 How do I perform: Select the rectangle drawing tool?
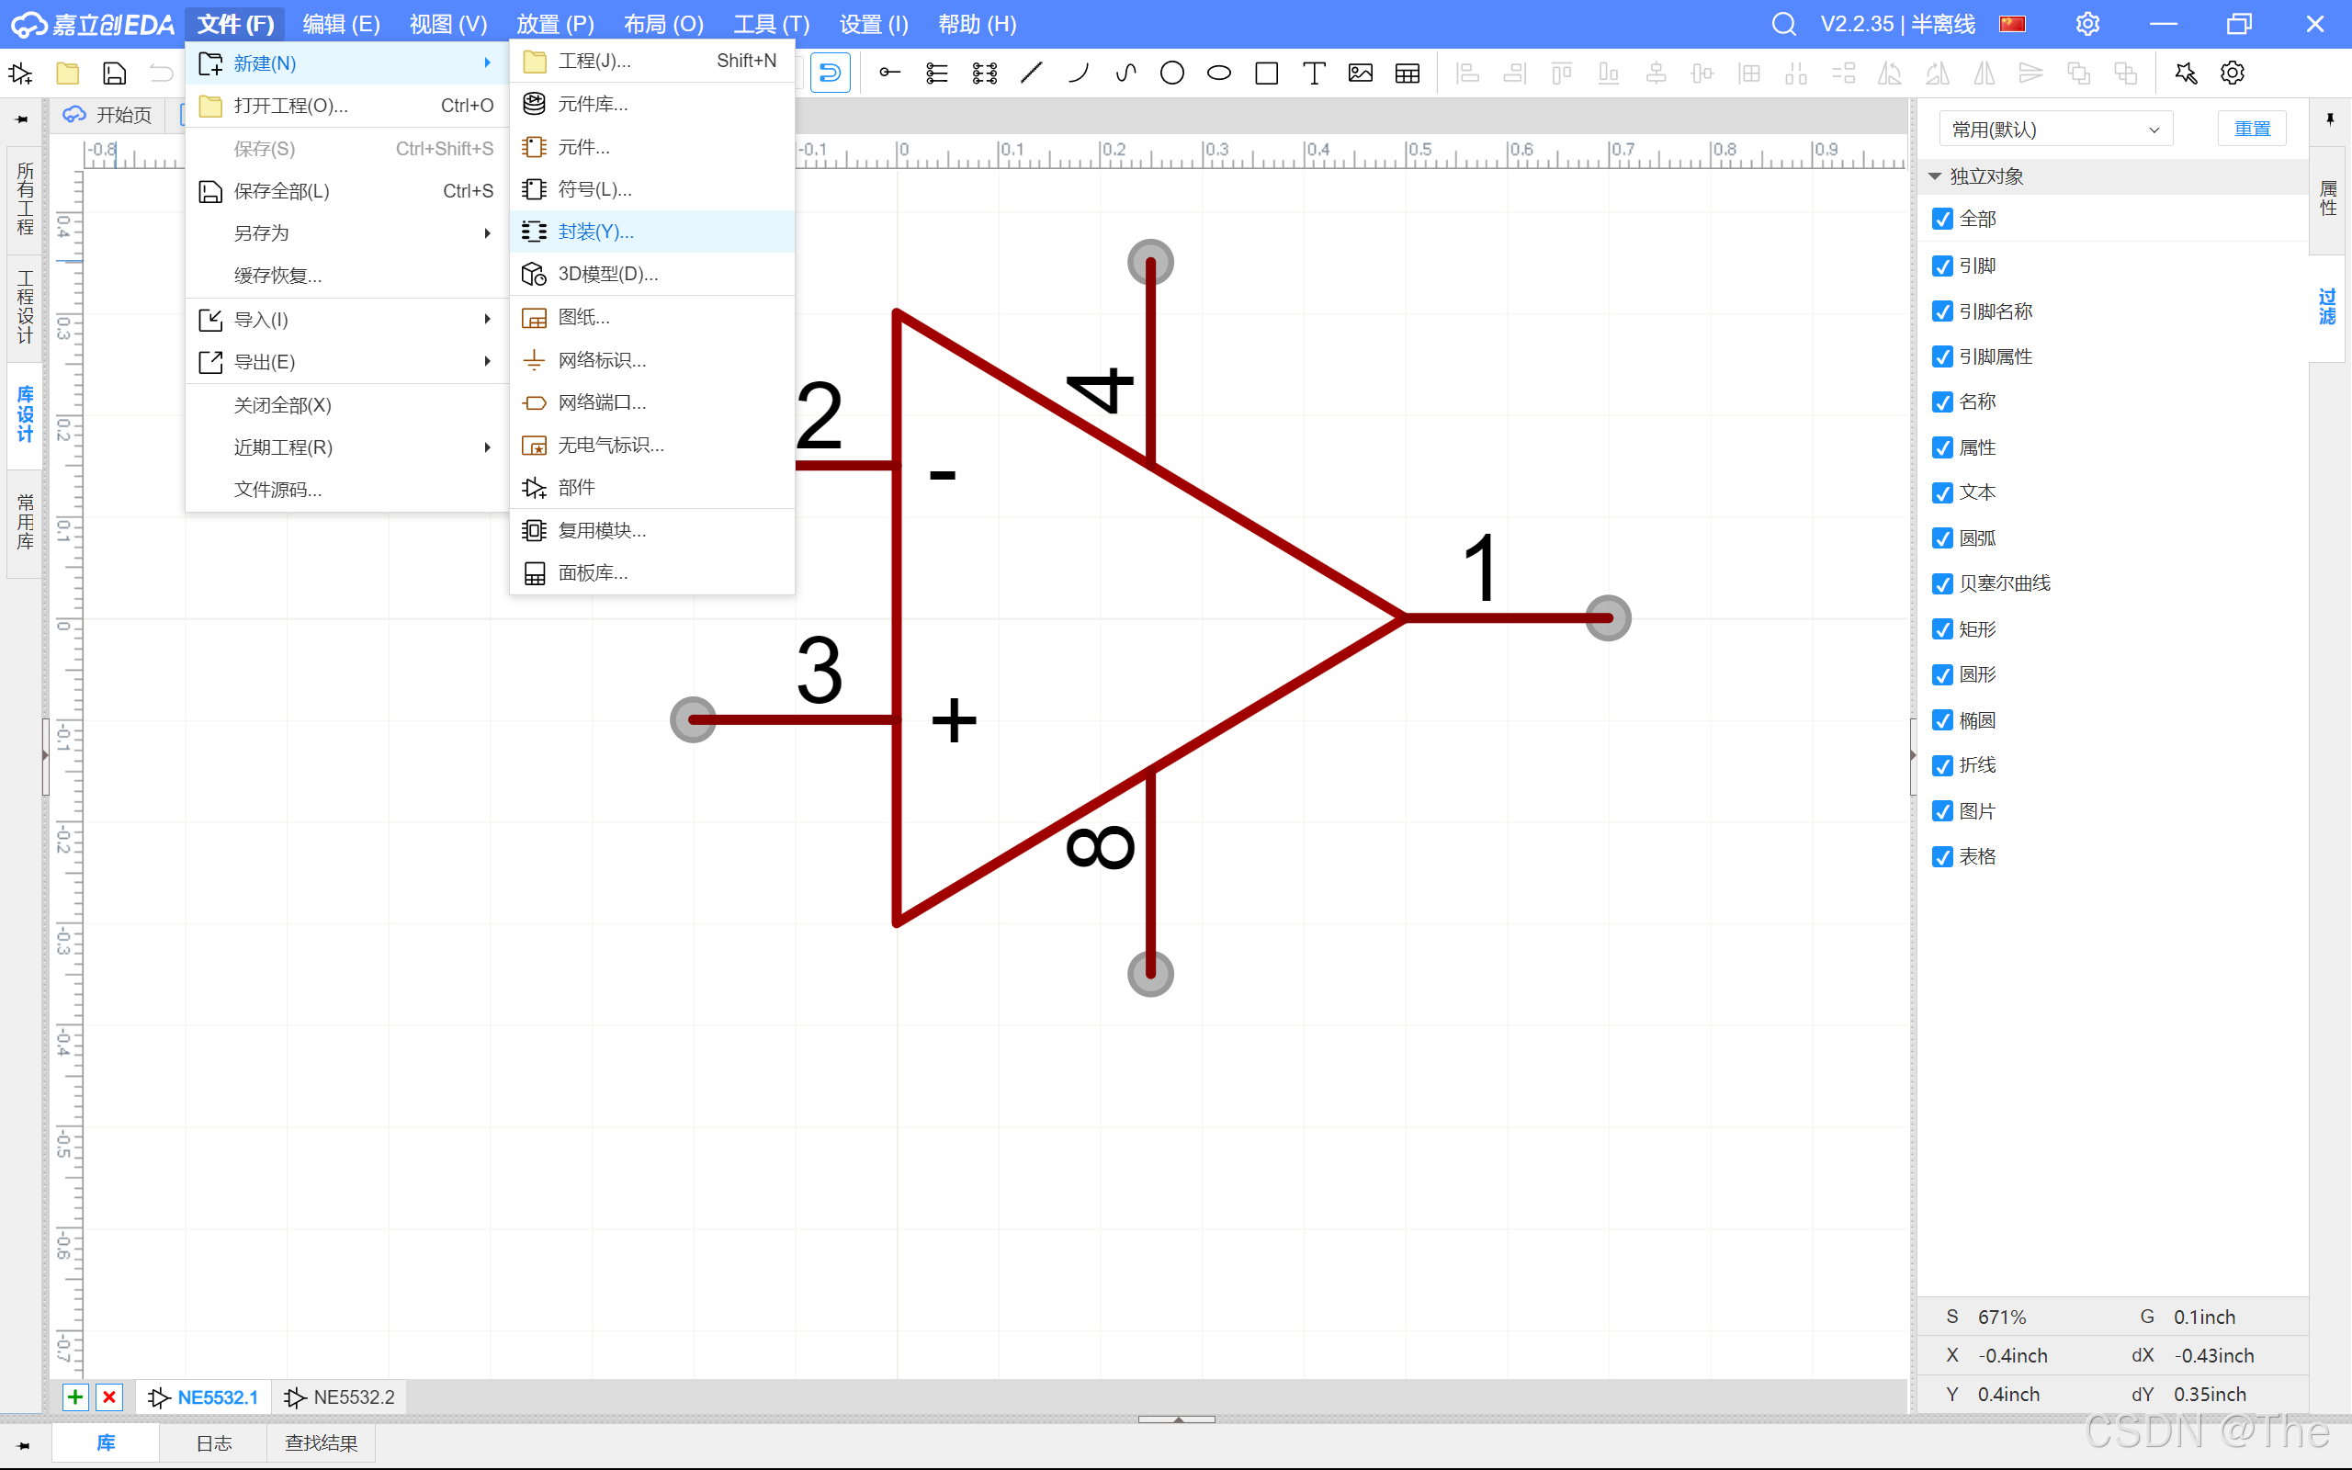(x=1266, y=73)
